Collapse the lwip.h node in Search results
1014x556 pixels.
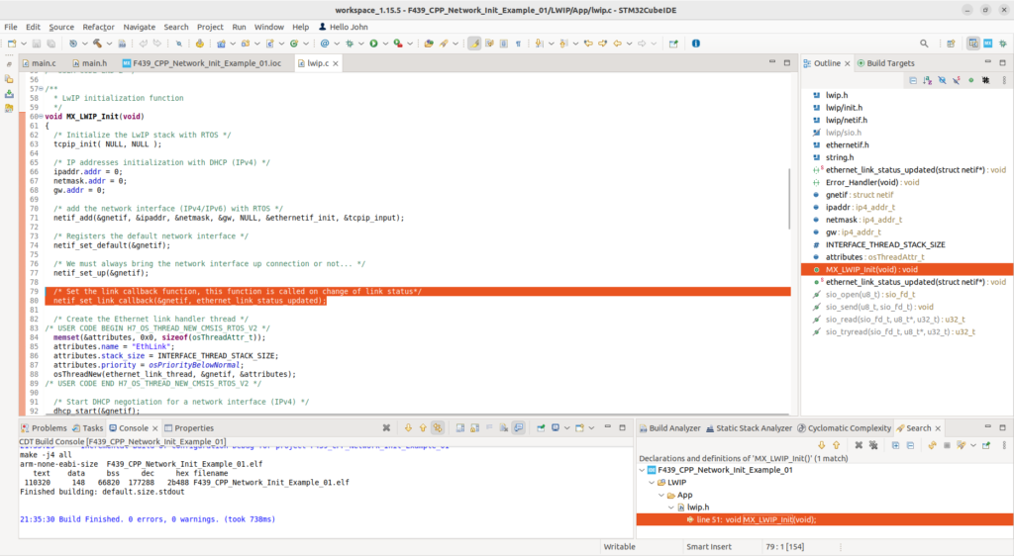(x=671, y=508)
